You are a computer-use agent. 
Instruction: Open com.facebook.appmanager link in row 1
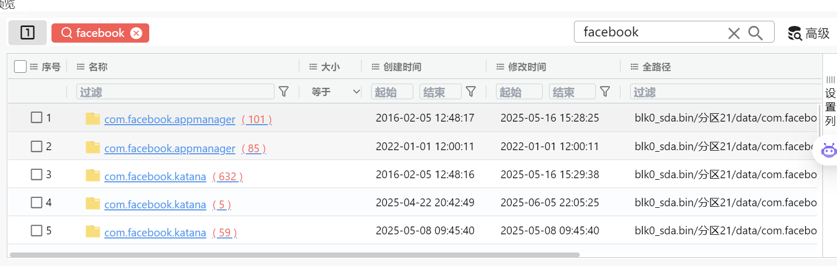pyautogui.click(x=169, y=119)
